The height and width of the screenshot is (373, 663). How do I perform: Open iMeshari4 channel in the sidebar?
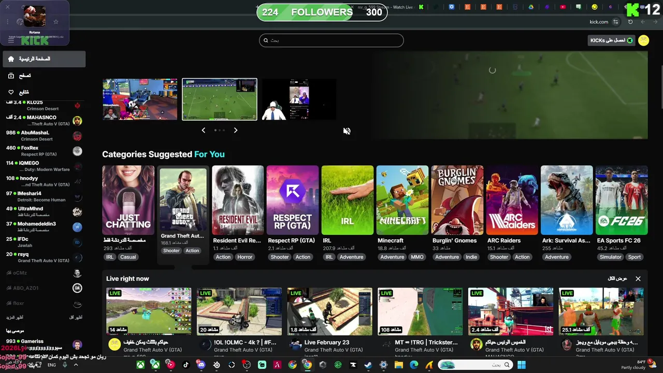(x=44, y=196)
